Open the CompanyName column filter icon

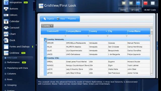point(88,36)
